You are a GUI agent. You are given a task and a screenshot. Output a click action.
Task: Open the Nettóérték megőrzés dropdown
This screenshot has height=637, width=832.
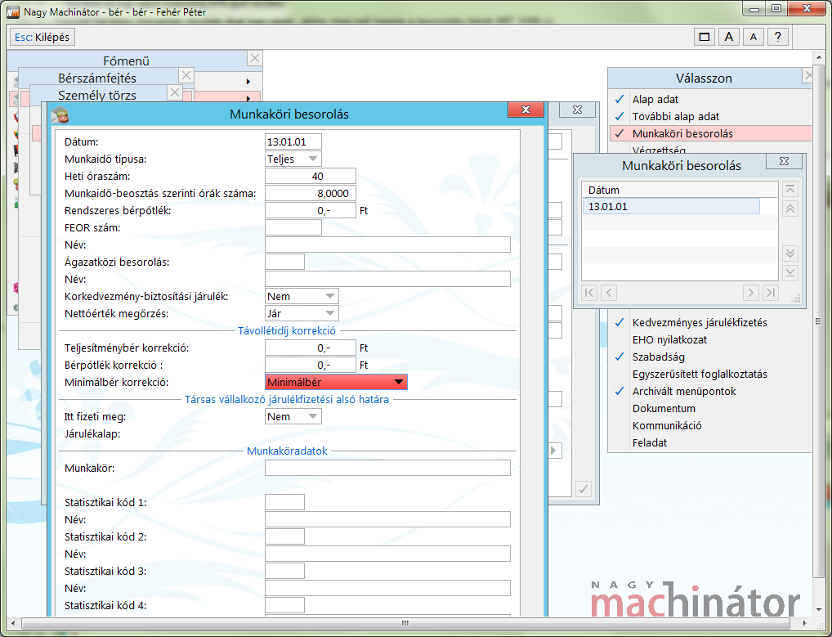coord(302,313)
